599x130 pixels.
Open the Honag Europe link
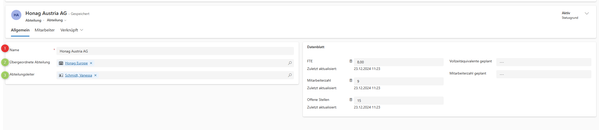click(x=76, y=63)
